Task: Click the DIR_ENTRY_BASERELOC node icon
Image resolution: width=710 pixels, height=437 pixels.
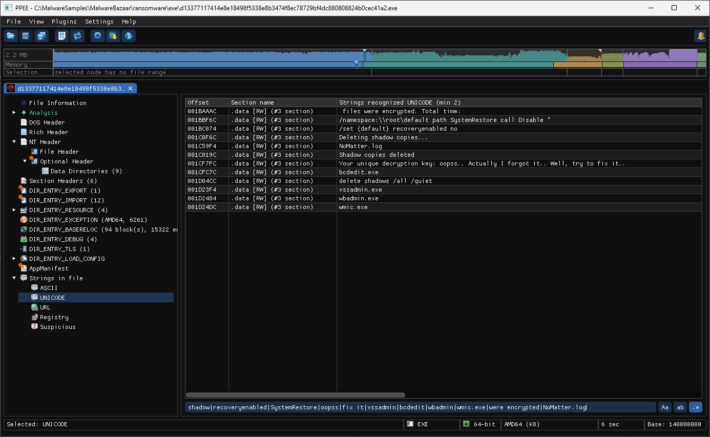Action: tap(24, 230)
